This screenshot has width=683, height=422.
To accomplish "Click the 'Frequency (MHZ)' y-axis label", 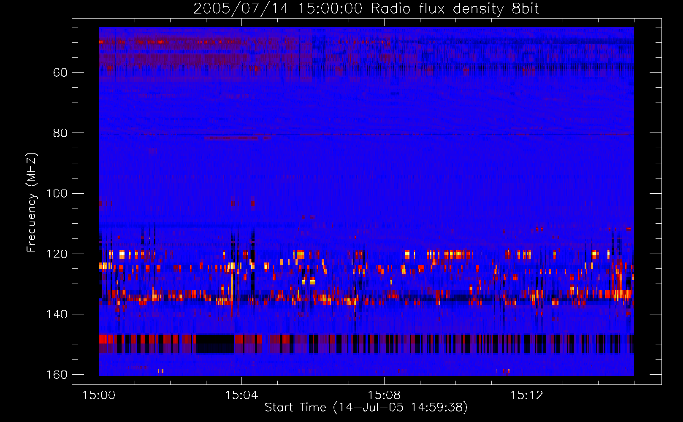I will [x=32, y=203].
